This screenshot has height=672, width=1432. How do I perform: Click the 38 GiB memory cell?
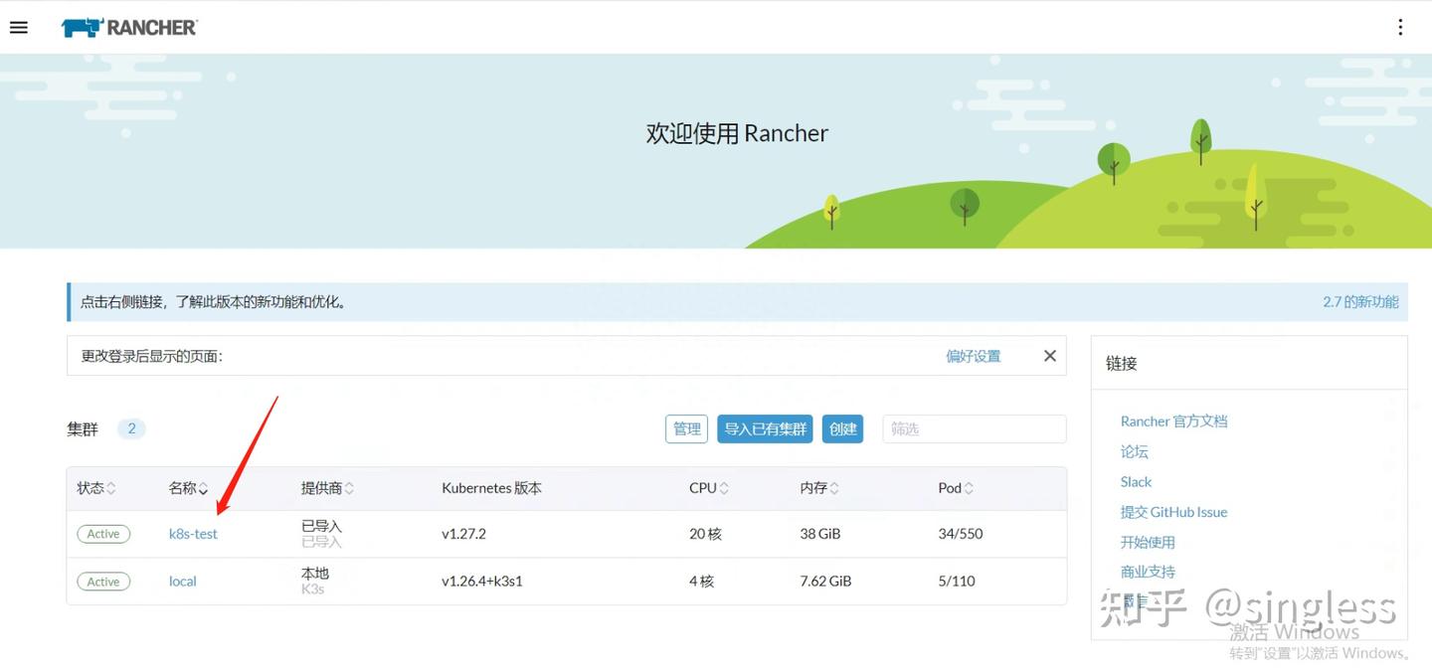click(x=820, y=534)
